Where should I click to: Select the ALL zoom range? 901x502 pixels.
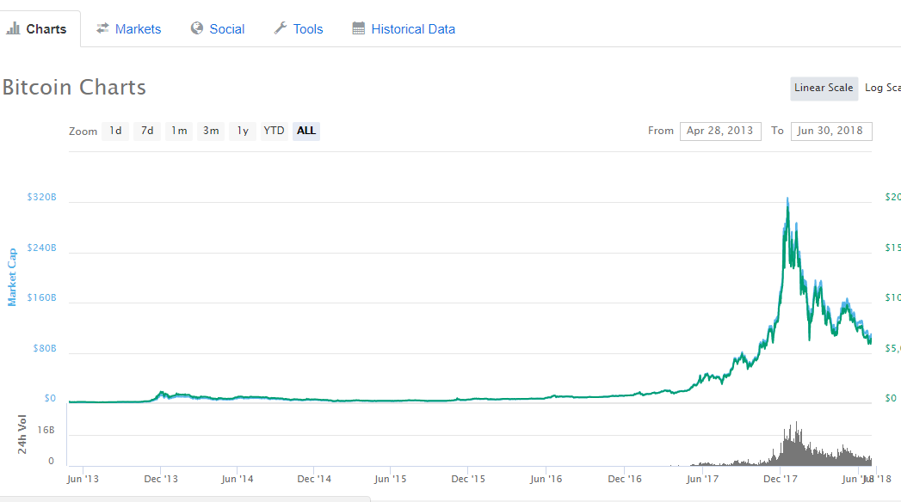tap(306, 131)
